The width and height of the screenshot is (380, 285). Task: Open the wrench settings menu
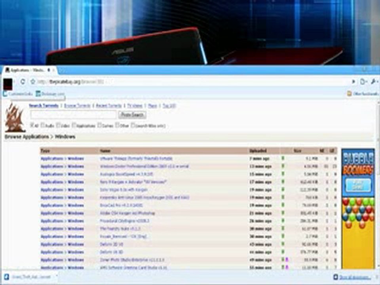[374, 82]
